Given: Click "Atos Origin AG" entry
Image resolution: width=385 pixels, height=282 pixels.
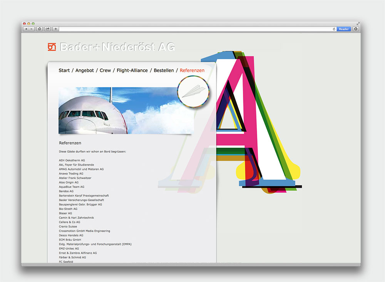Looking at the screenshot, I should pyautogui.click(x=69, y=182).
